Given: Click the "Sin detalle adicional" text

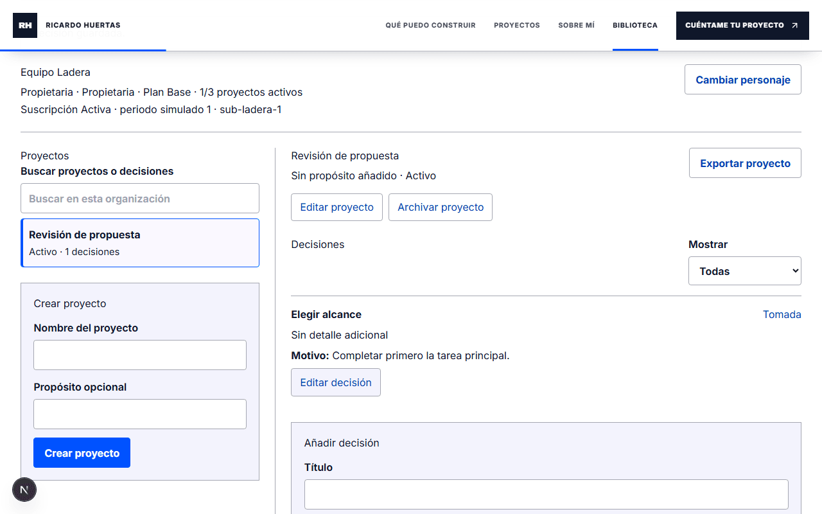Looking at the screenshot, I should point(339,335).
